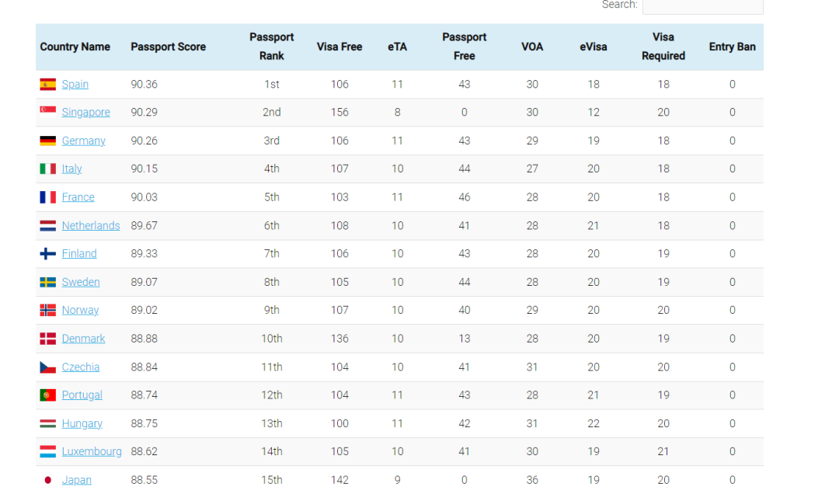Follow the France link
This screenshot has width=839, height=494.
[78, 197]
